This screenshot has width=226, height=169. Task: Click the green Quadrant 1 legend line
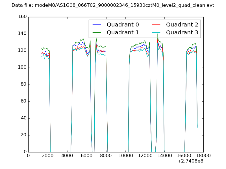click(x=97, y=33)
